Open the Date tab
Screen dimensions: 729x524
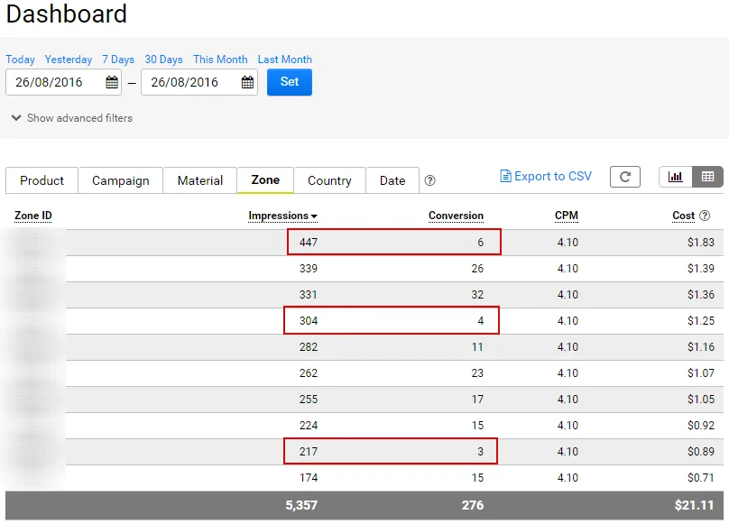392,180
